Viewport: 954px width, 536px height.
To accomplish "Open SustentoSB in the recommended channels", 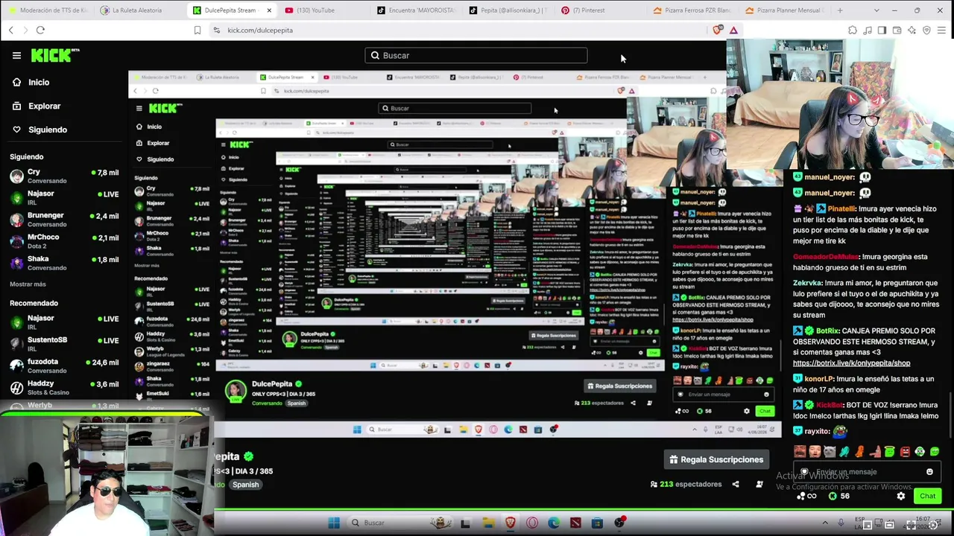I will click(63, 344).
